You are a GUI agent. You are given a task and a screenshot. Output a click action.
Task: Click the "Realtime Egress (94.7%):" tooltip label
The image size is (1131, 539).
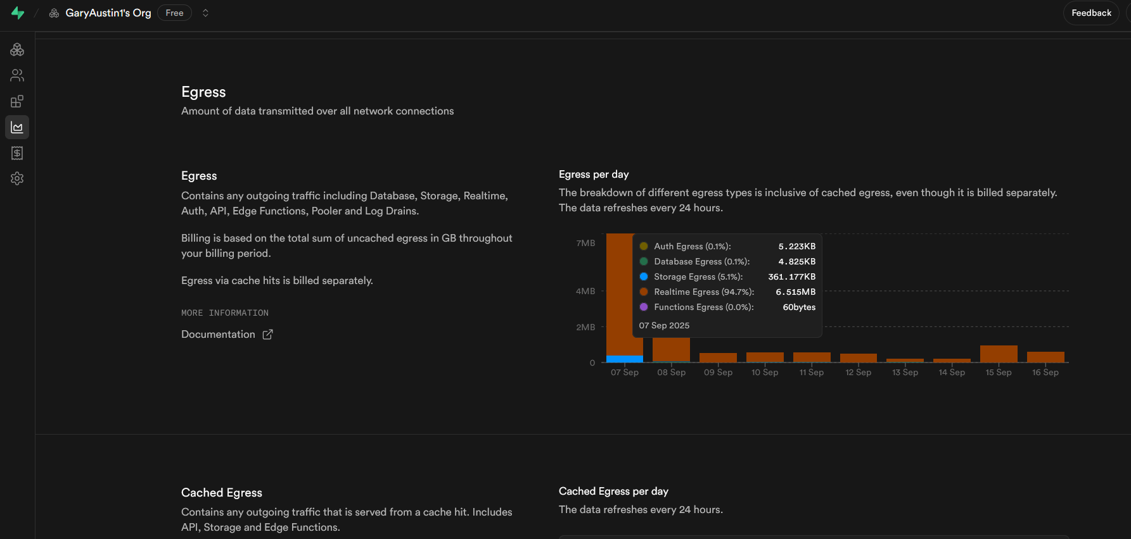(x=704, y=292)
